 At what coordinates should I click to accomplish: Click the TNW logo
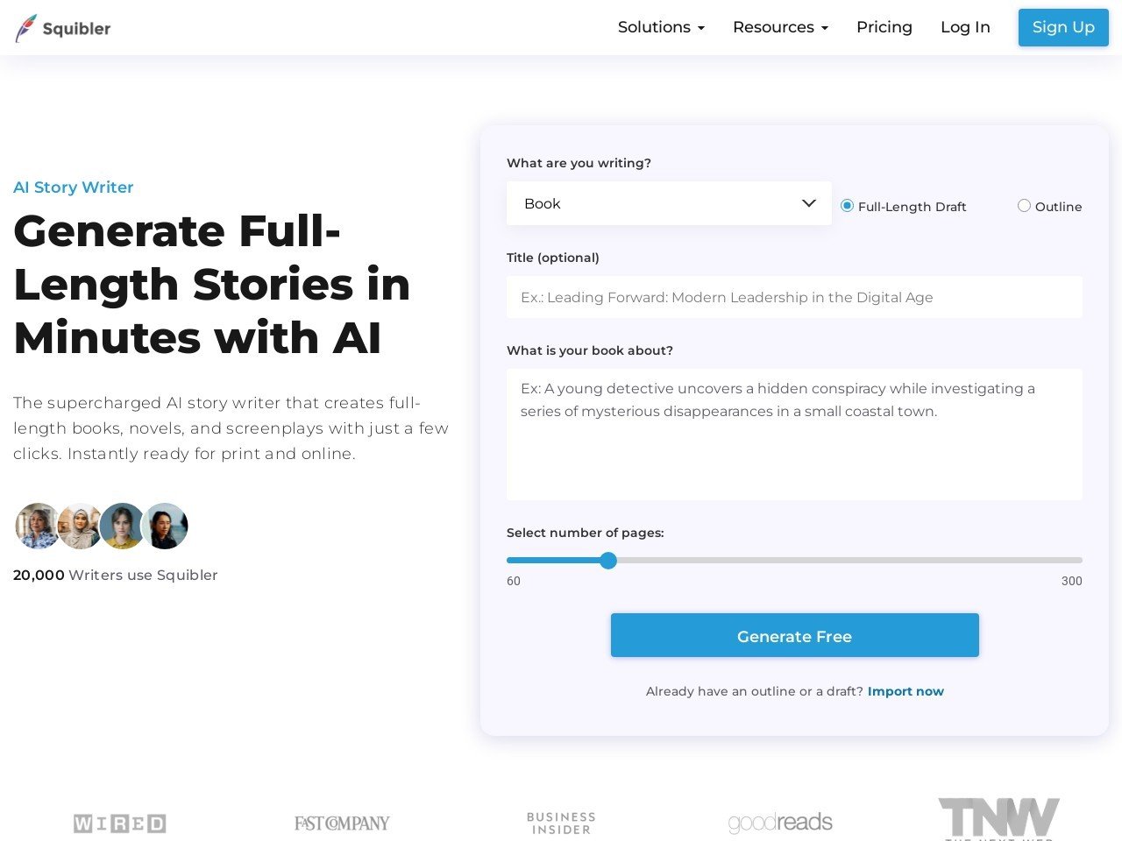[999, 818]
